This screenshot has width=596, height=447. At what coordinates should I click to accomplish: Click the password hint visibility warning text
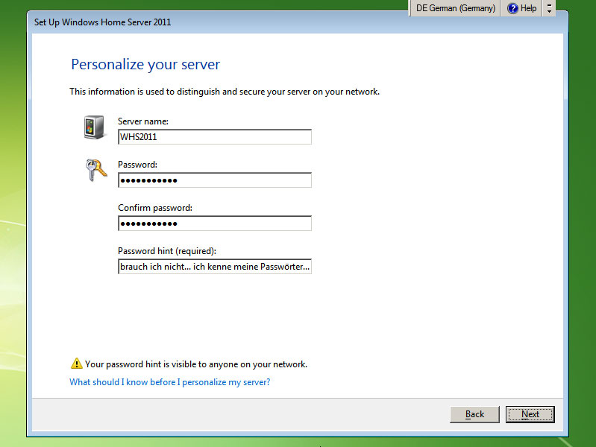point(196,364)
